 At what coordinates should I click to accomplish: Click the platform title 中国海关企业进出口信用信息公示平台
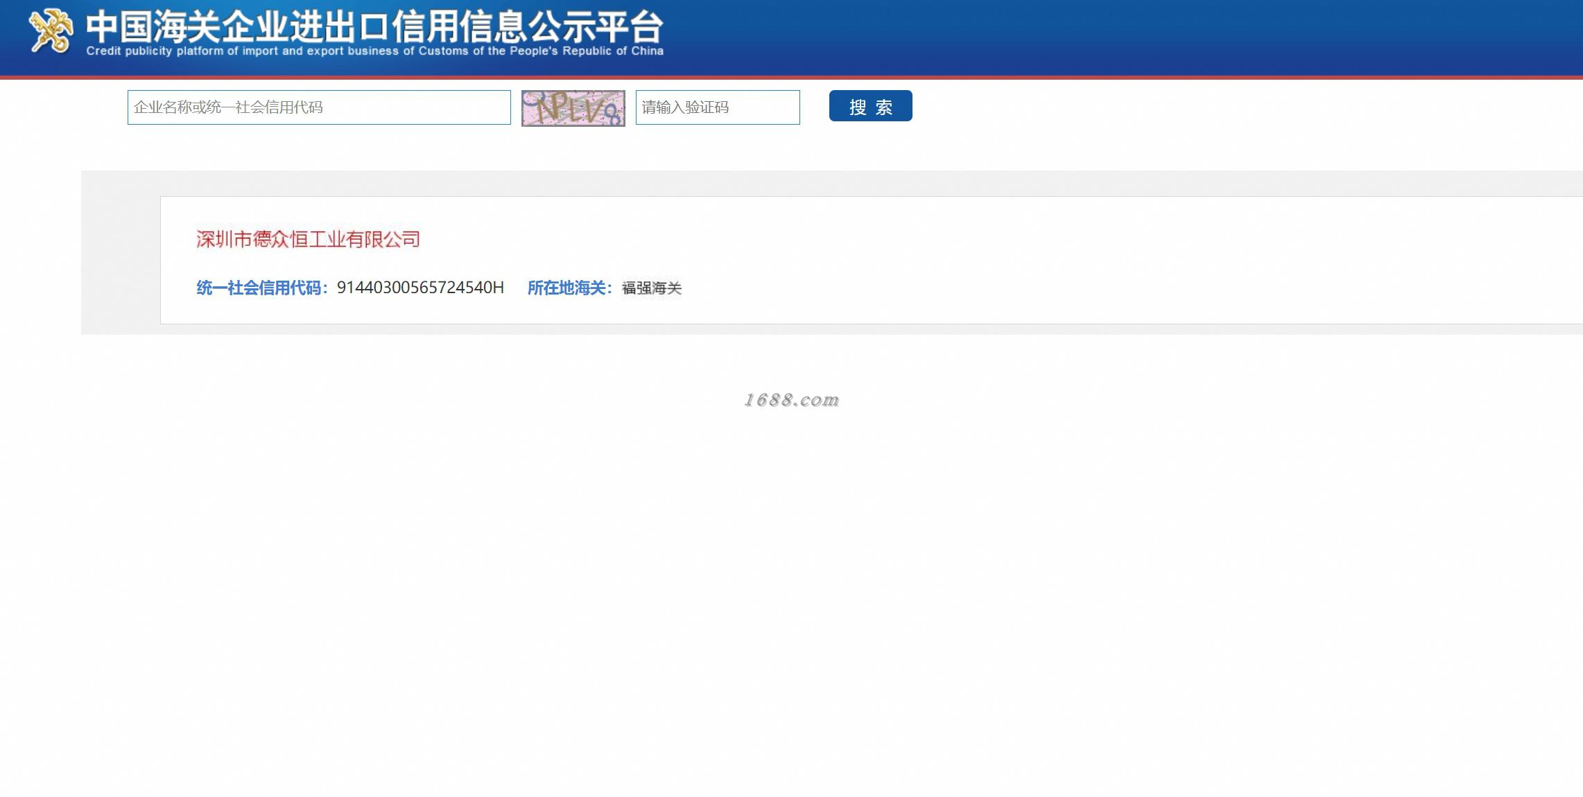(374, 26)
